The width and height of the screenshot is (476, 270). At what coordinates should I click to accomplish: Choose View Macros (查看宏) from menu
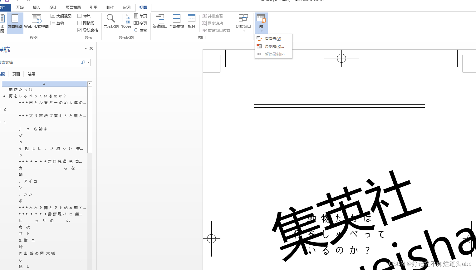click(x=274, y=39)
